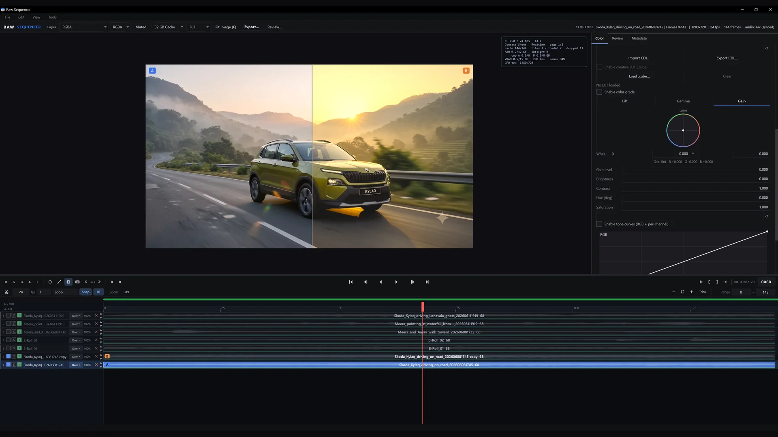Viewport: 778px width, 437px height.
Task: Open the Tools menu
Action: [x=53, y=17]
